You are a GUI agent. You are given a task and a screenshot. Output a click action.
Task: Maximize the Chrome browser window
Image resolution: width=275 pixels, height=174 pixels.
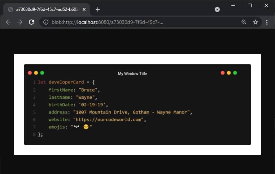click(250, 5)
